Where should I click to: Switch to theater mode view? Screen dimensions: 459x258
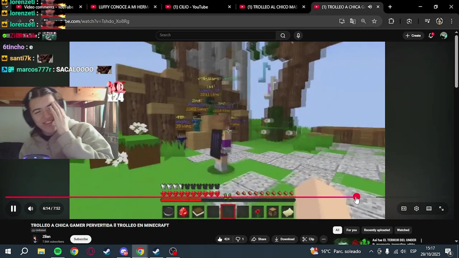point(429,209)
